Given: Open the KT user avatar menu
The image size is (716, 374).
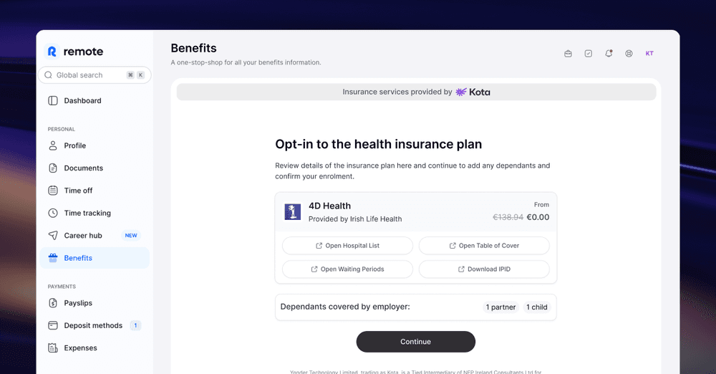Looking at the screenshot, I should pyautogui.click(x=649, y=54).
